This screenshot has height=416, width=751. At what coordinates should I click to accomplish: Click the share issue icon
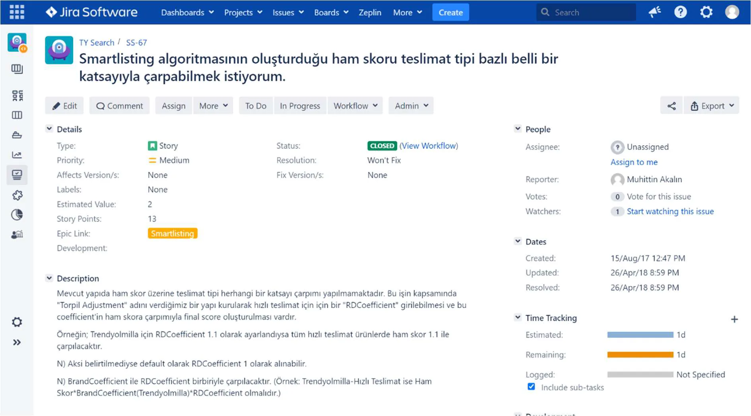tap(671, 106)
